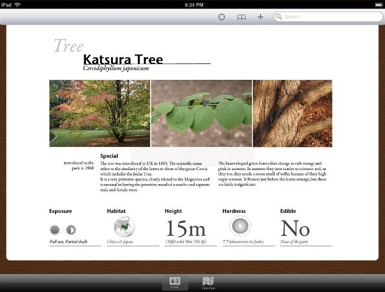Tap the 'China & Japan' caption
The width and height of the screenshot is (385, 292).
(120, 241)
